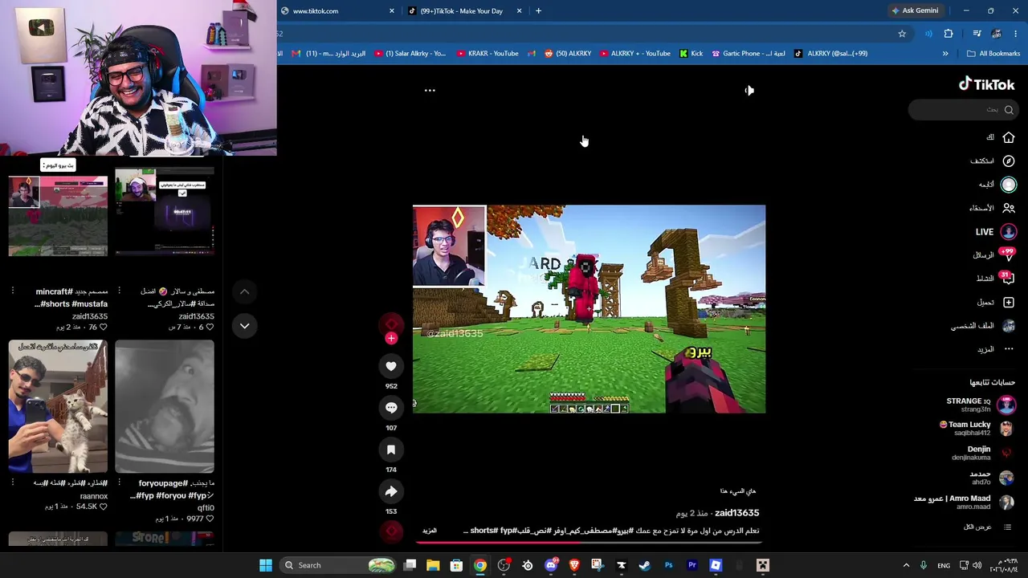Viewport: 1028px width, 578px height.
Task: Bookmark this page with star icon
Action: (x=902, y=34)
